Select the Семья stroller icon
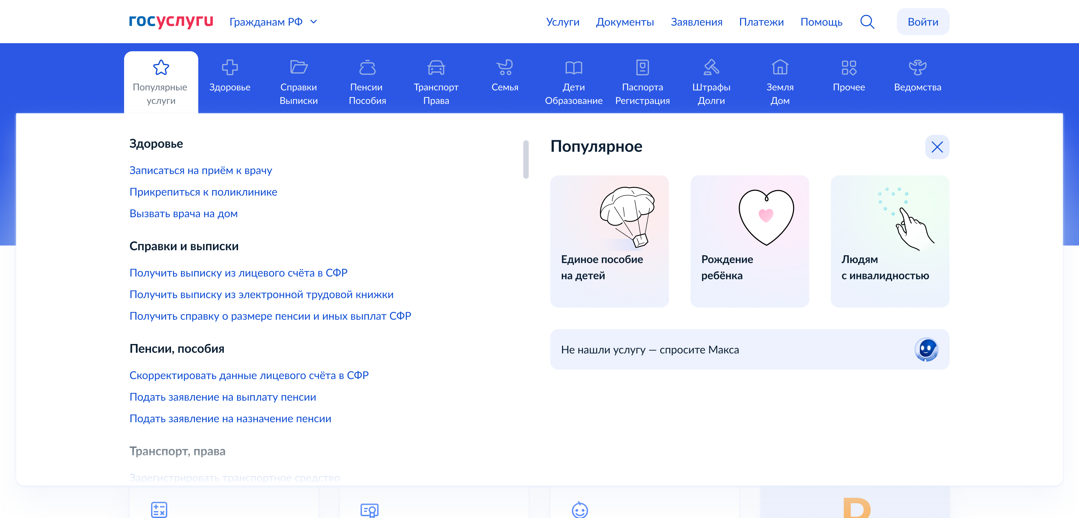Image resolution: width=1079 pixels, height=518 pixels. [505, 67]
